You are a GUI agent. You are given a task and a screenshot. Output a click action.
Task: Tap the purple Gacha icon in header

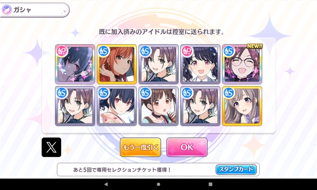click(7, 10)
